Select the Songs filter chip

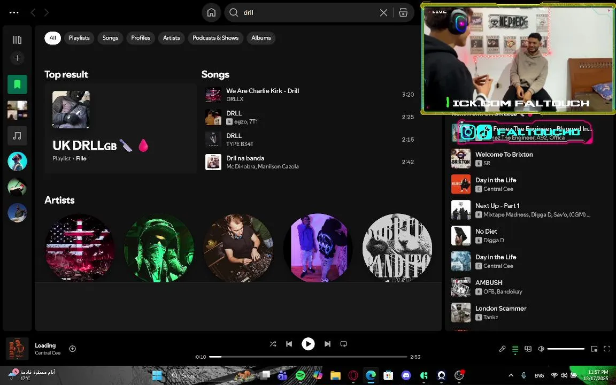pyautogui.click(x=110, y=38)
